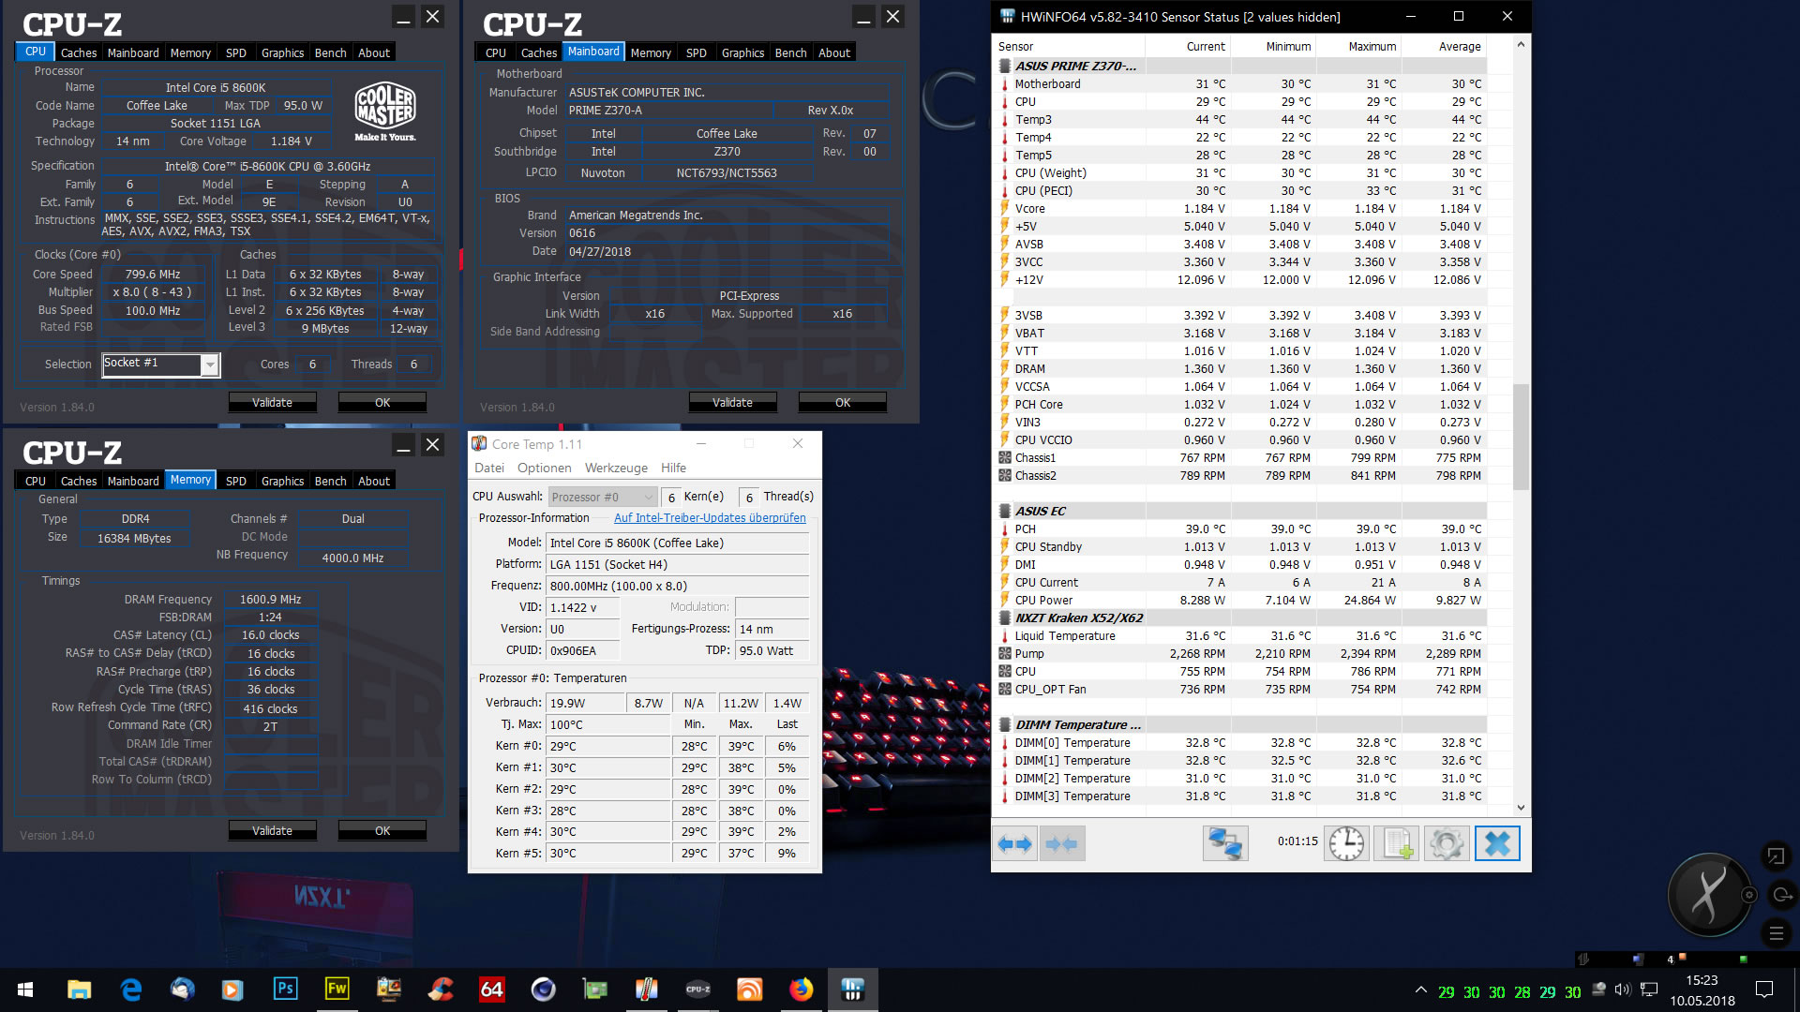Open the Werkzeuge menu in Core Temp
The image size is (1800, 1012).
pos(616,469)
